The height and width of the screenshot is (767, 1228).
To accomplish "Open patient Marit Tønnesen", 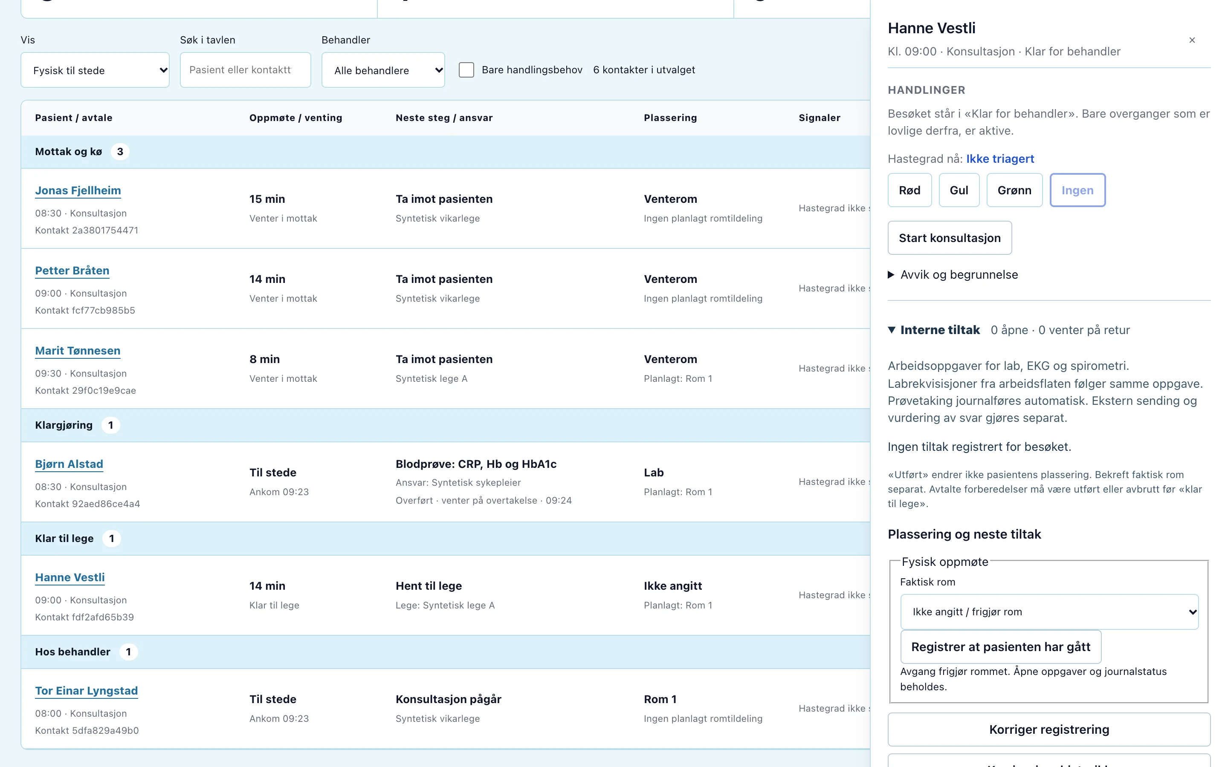I will click(78, 351).
